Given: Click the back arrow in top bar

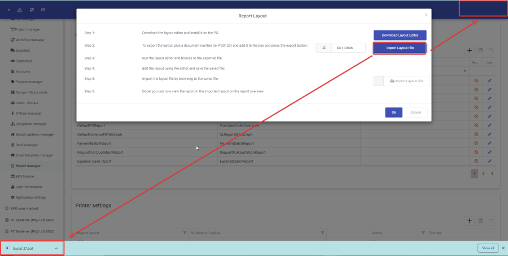Looking at the screenshot, I should [x=8, y=10].
